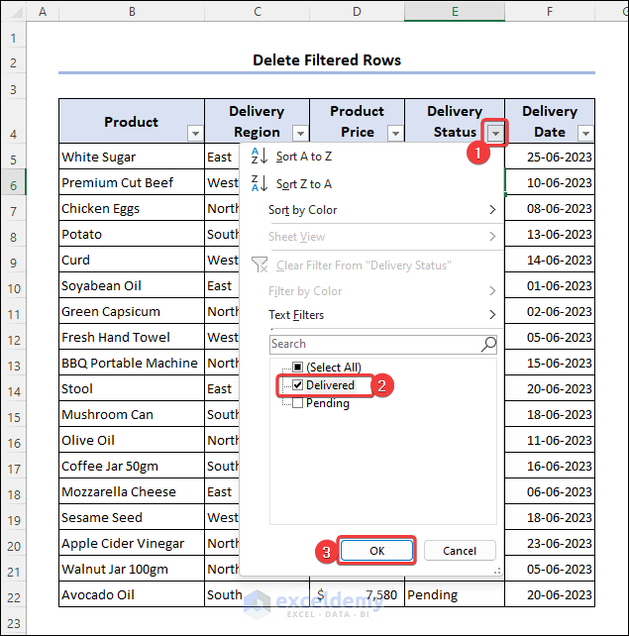Click the select-all corner triangle of the sheet
Image resolution: width=629 pixels, height=636 pixels.
(13, 13)
